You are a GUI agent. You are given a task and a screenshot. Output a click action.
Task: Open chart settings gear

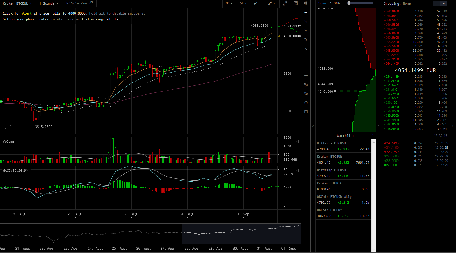306,3
